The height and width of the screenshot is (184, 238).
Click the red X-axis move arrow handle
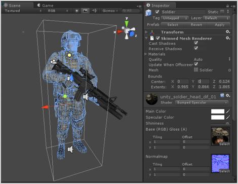(x=45, y=107)
